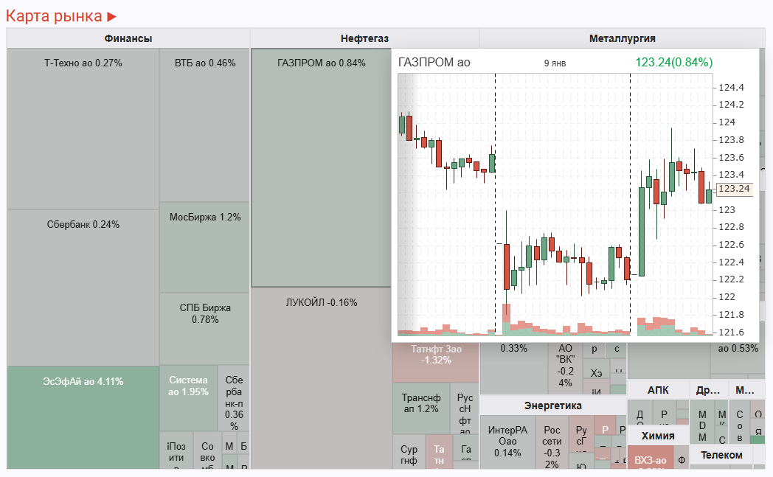Click the arrow icon next to Карта рынка
This screenshot has width=773, height=477.
[112, 17]
